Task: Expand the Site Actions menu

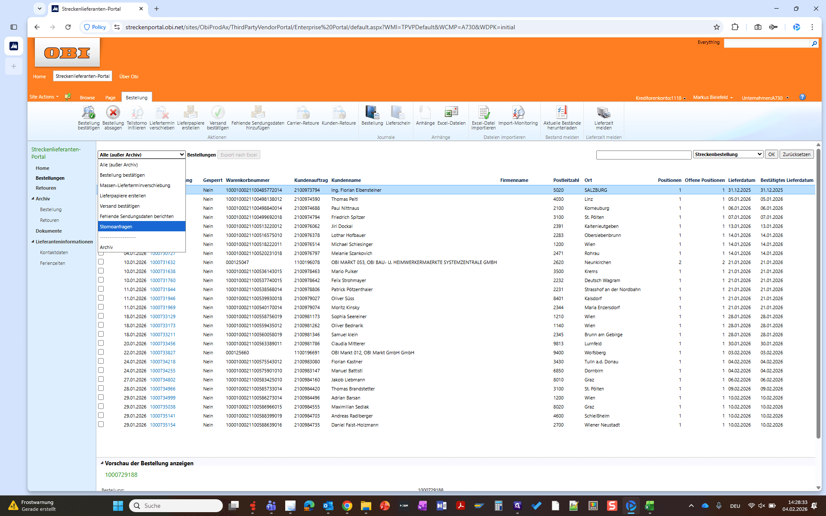Action: (x=44, y=97)
